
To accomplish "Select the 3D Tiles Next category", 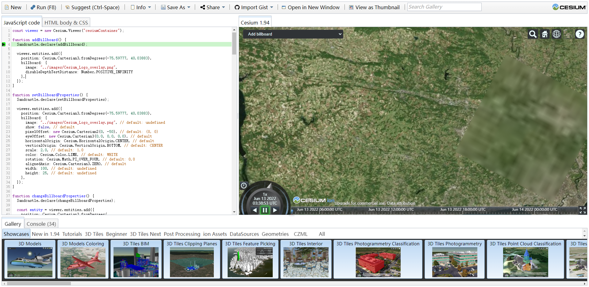I will click(x=145, y=234).
